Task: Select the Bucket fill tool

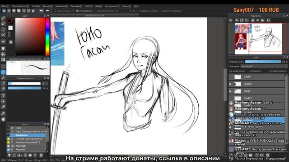Action: tap(3, 54)
